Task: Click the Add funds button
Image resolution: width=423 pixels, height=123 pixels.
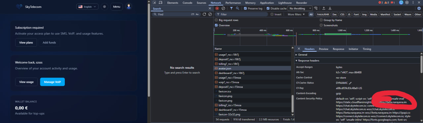Action: (x=49, y=42)
